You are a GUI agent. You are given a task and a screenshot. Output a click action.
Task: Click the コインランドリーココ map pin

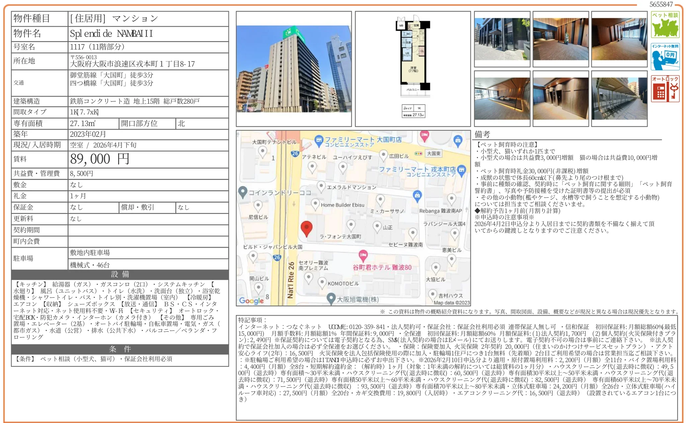pyautogui.click(x=242, y=192)
